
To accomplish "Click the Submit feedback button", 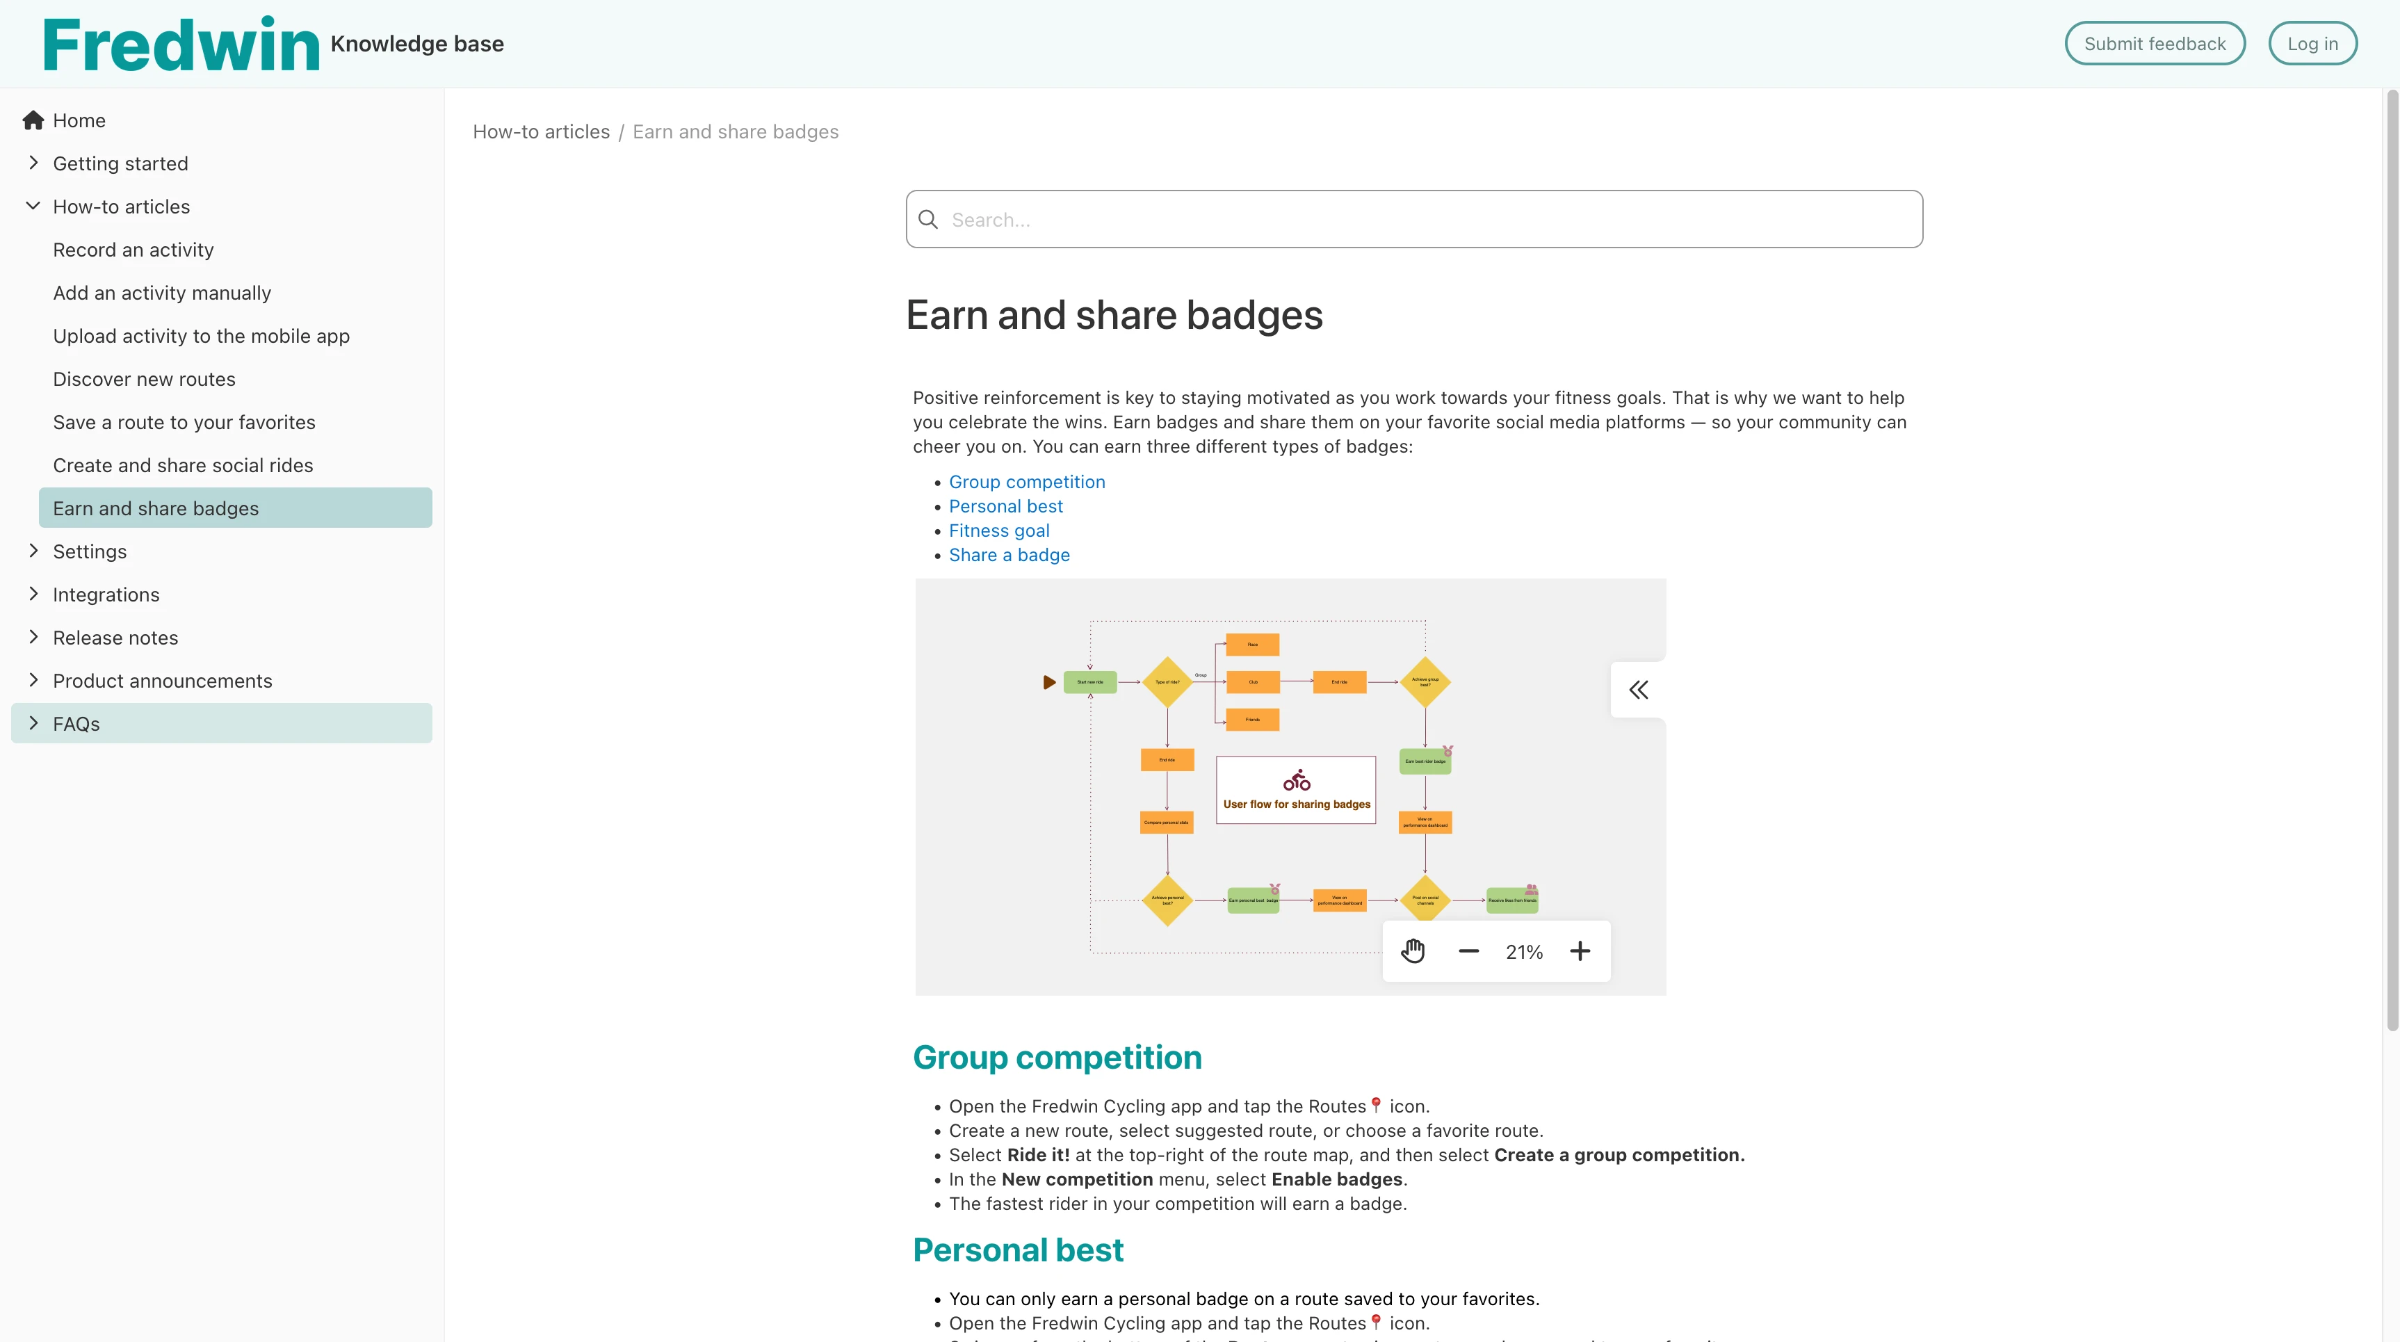I will [2155, 43].
